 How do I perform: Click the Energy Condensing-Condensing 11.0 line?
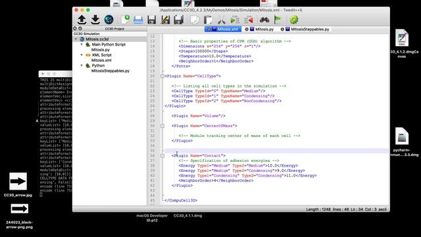click(x=247, y=176)
